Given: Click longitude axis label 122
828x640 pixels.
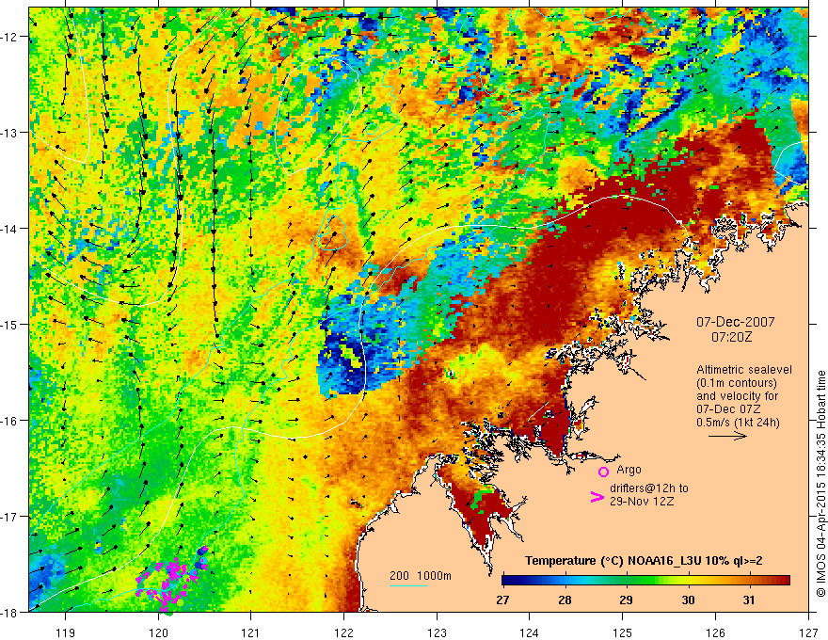Looking at the screenshot, I should (x=343, y=632).
